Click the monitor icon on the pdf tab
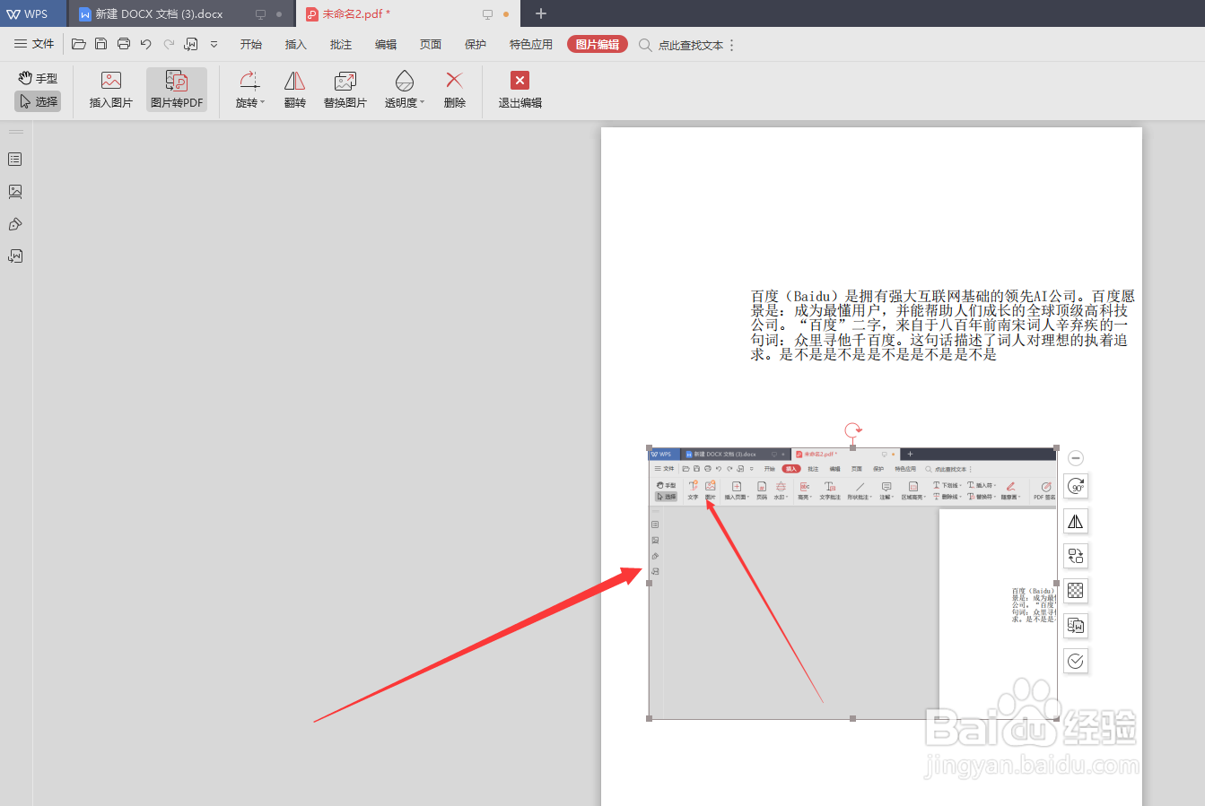This screenshot has width=1205, height=806. point(487,14)
